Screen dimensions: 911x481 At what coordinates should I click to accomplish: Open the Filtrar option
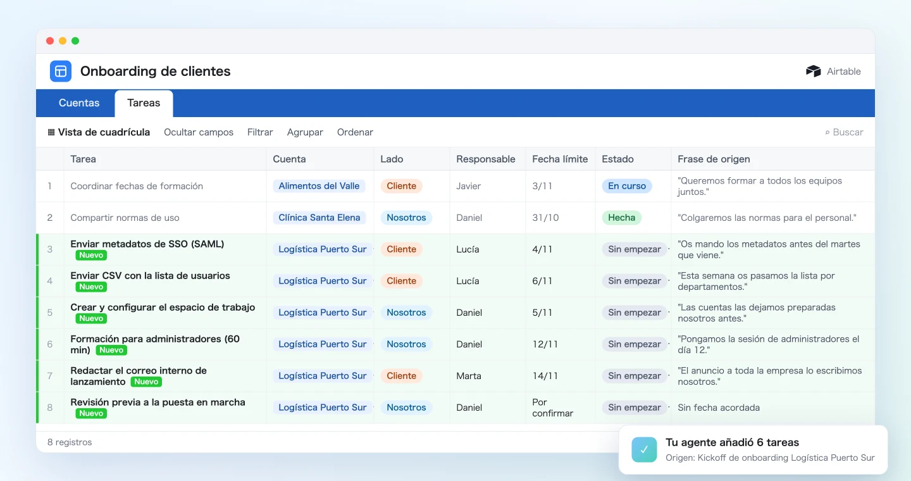coord(260,132)
